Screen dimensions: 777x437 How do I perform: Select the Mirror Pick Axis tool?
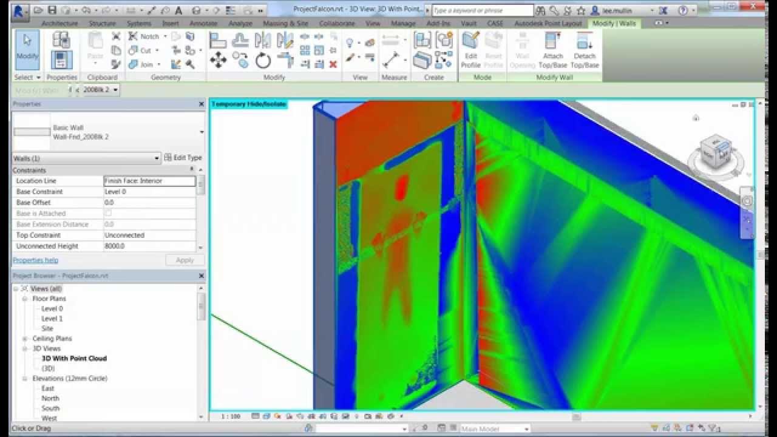263,41
